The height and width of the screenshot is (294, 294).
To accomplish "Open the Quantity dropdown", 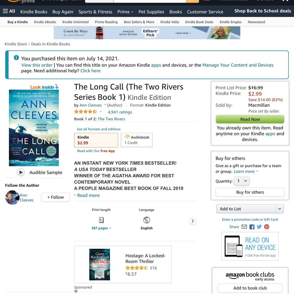I will pyautogui.click(x=241, y=181).
